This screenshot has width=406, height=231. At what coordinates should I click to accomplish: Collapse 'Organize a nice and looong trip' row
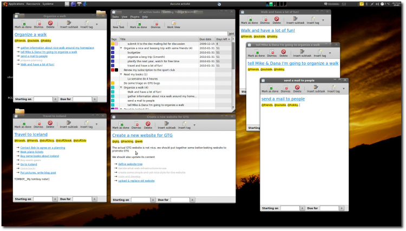[121, 48]
